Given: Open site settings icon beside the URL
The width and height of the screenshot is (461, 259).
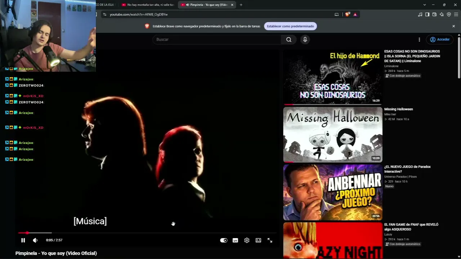Looking at the screenshot, I should (x=104, y=14).
